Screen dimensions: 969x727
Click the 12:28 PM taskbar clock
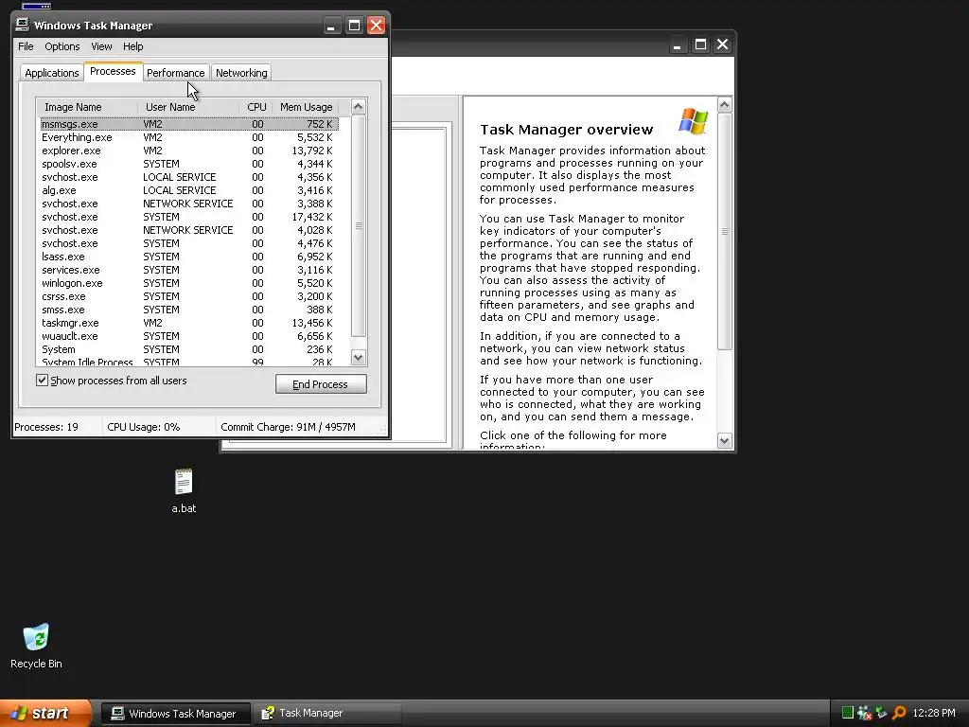click(x=934, y=713)
